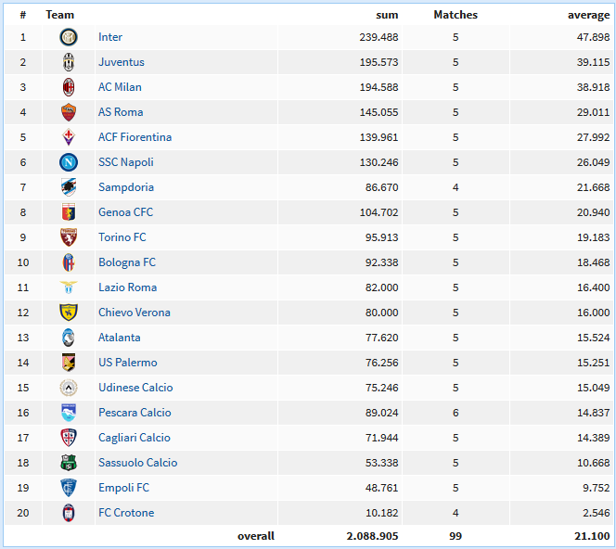Click the Inter club crest icon

pyautogui.click(x=69, y=37)
